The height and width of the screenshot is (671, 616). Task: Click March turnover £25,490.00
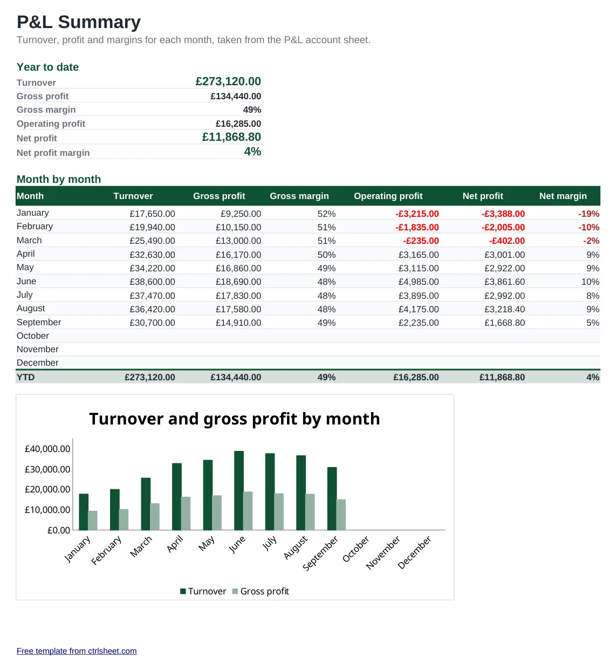pos(152,241)
